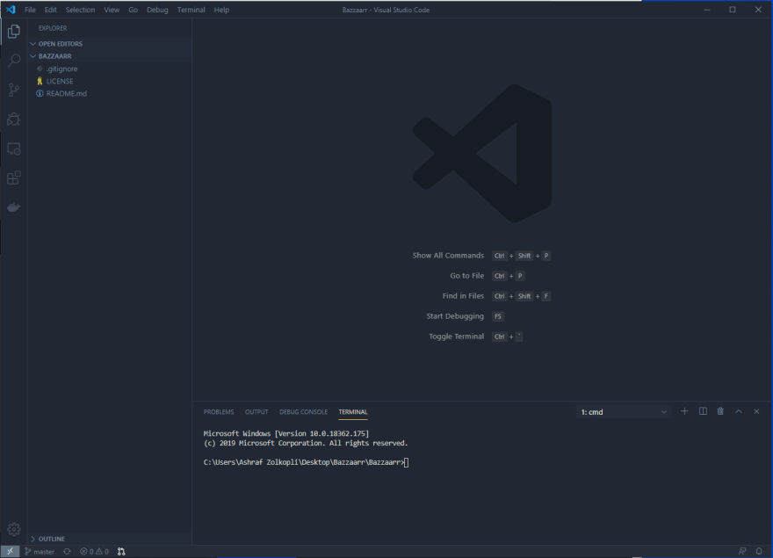The width and height of the screenshot is (773, 558).
Task: Select the TERMINAL tab
Action: click(x=353, y=412)
